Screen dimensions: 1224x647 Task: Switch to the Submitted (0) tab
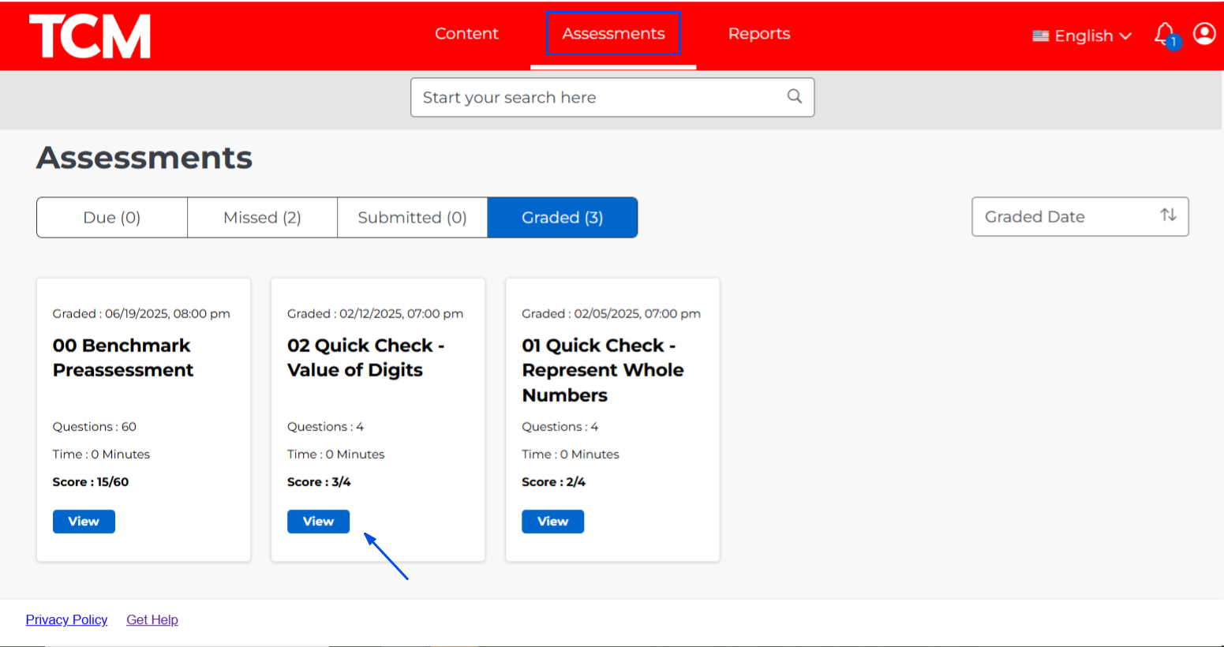coord(412,218)
